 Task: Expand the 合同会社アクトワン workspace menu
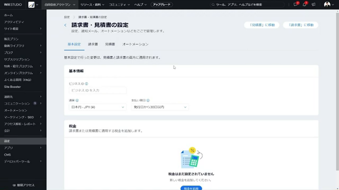click(x=60, y=4)
